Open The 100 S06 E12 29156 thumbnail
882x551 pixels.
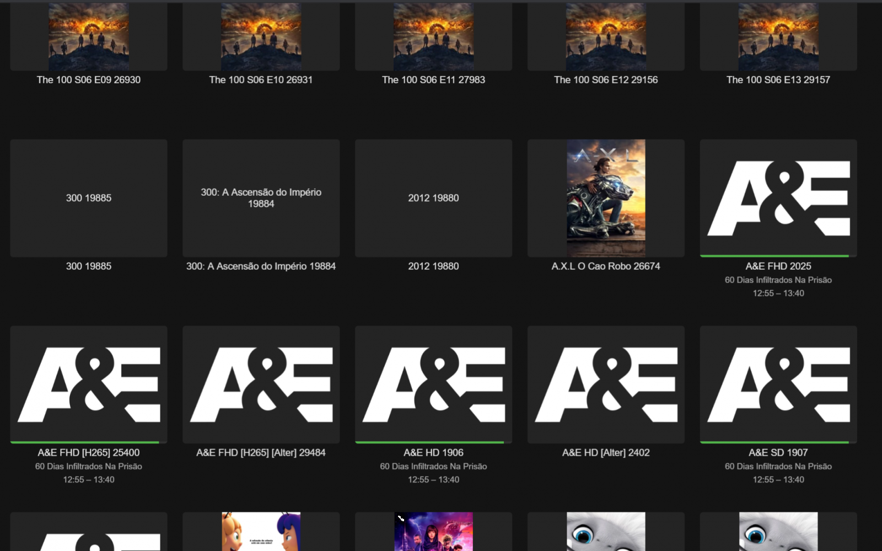pyautogui.click(x=606, y=36)
